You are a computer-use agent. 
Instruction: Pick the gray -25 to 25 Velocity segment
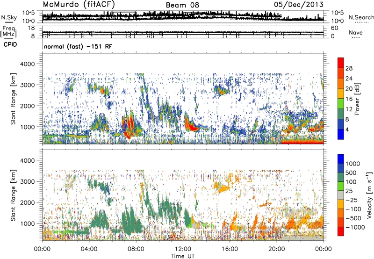341,195
